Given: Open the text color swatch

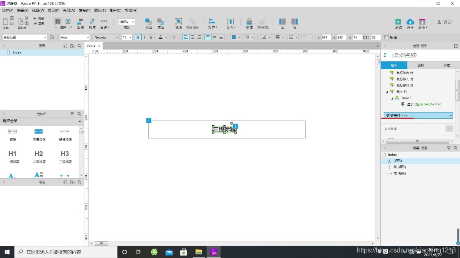Looking at the screenshot, I should click(161, 37).
